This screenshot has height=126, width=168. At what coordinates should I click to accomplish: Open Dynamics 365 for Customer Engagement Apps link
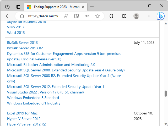coord(64,56)
